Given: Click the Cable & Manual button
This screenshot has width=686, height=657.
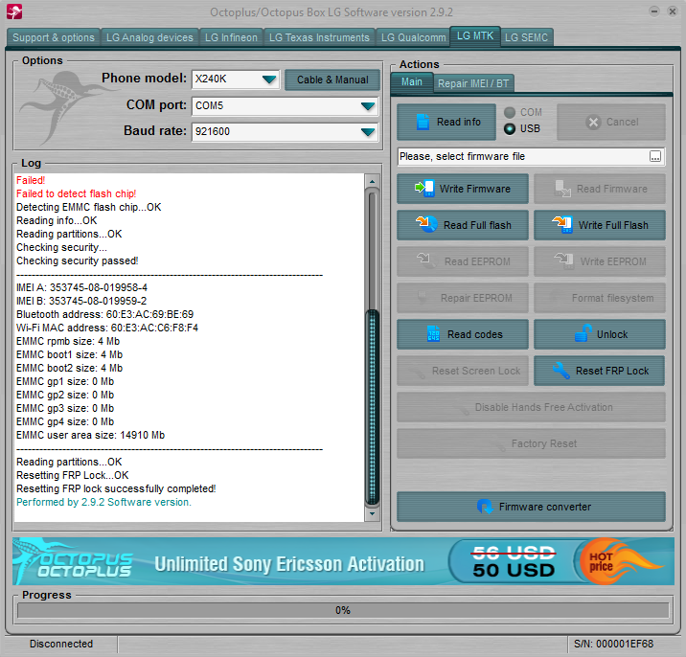Looking at the screenshot, I should 332,79.
